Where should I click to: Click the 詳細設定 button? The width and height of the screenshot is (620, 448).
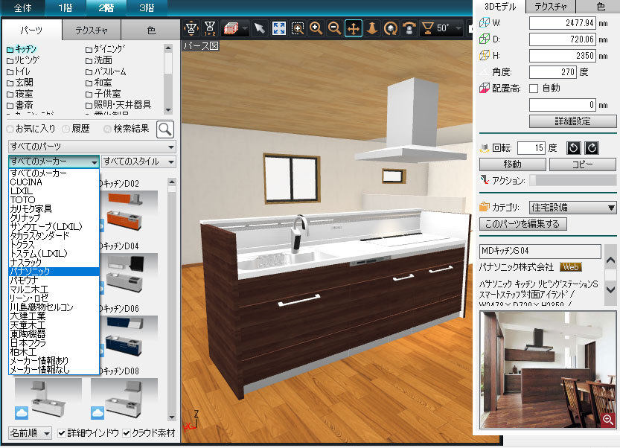coord(572,121)
